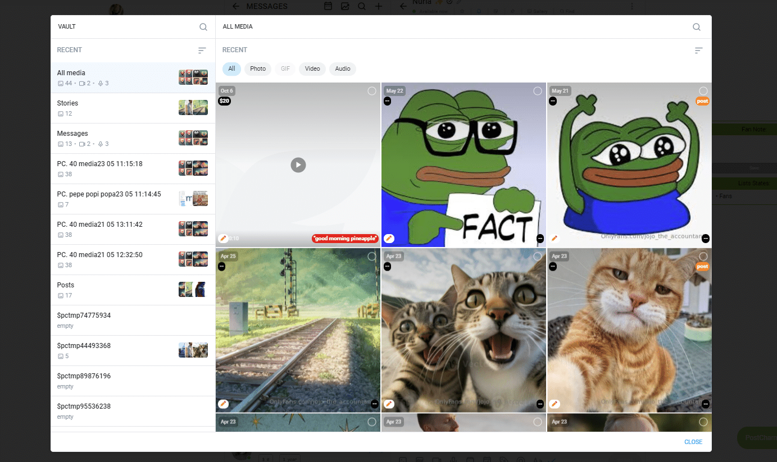This screenshot has width=777, height=462.
Task: Open the empty list $pctmp74775934
Action: pyautogui.click(x=133, y=320)
